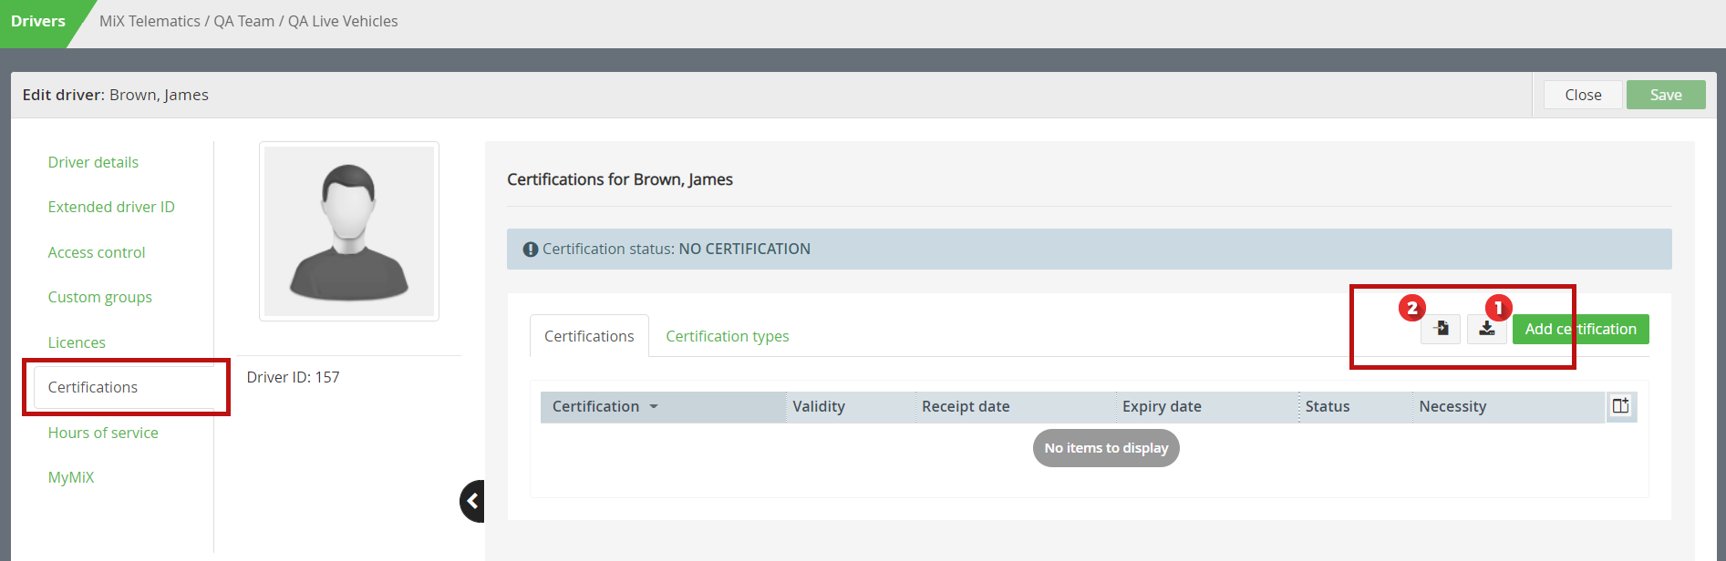The width and height of the screenshot is (1726, 561).
Task: Click the Add certification button
Action: 1581,329
